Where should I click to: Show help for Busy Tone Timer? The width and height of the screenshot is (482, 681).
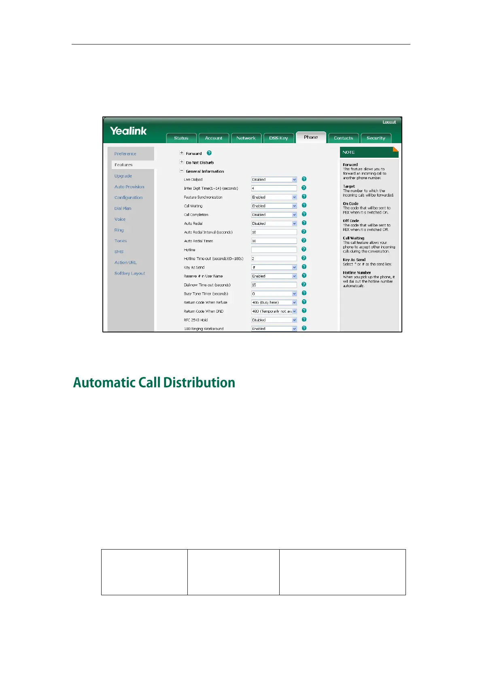(x=304, y=293)
